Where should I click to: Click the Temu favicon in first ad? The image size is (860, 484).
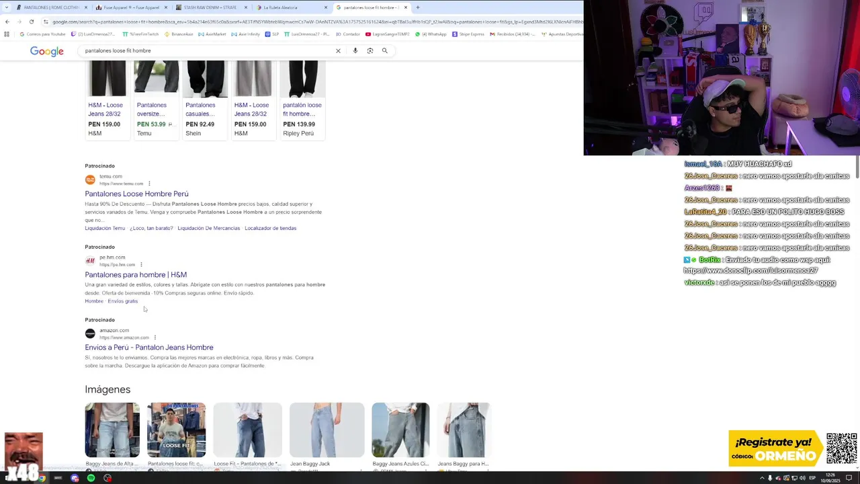click(90, 179)
